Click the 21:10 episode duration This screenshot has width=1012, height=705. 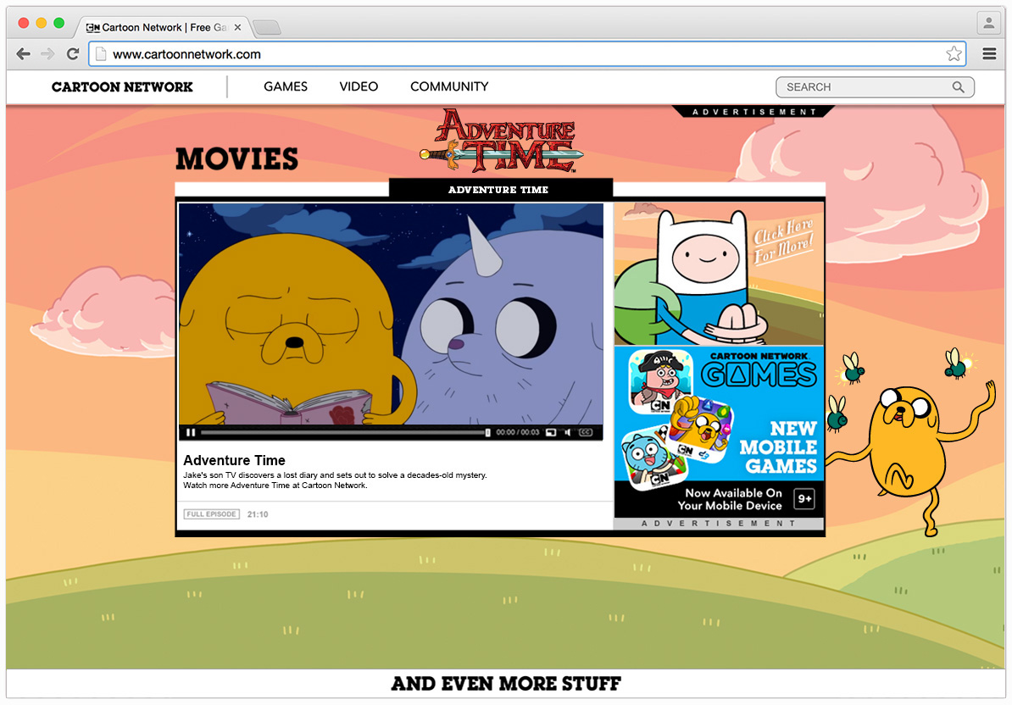point(258,514)
